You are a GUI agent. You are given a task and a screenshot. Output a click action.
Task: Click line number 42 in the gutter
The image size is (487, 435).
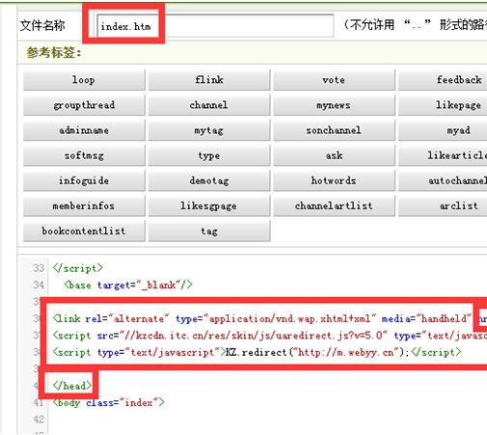(39, 420)
